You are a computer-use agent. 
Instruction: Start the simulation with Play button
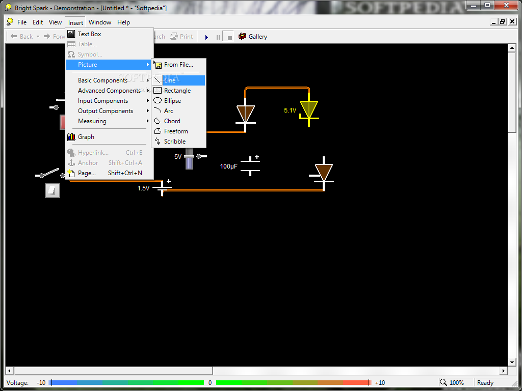pyautogui.click(x=206, y=37)
